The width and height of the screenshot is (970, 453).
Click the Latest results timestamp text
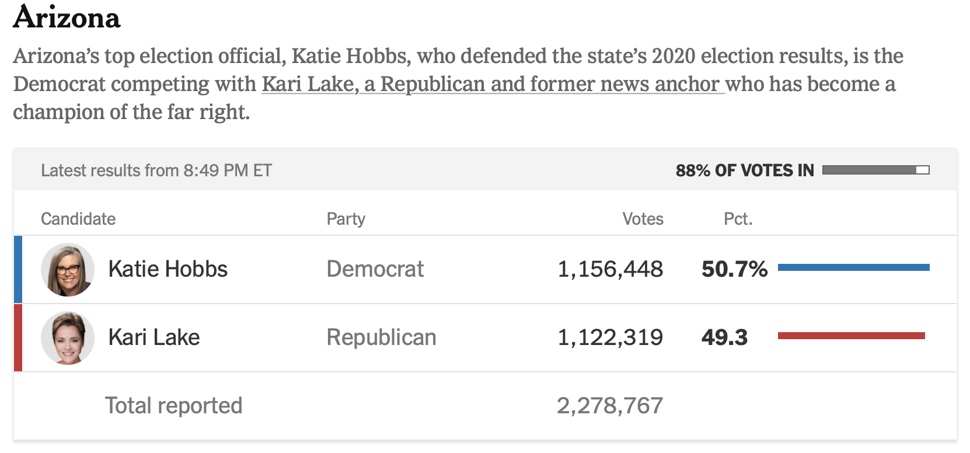pyautogui.click(x=156, y=170)
